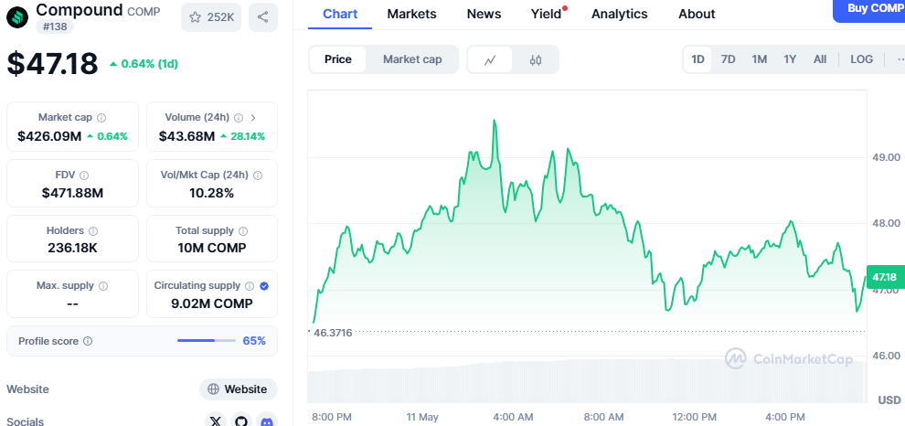This screenshot has height=426, width=905.
Task: Click the share icon button
Action: click(x=263, y=16)
